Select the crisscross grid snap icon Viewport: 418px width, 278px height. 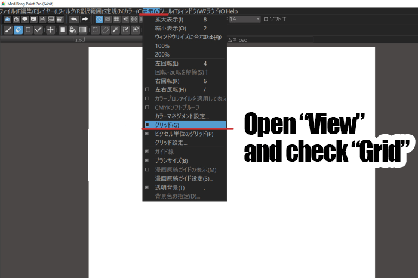[x=116, y=19]
